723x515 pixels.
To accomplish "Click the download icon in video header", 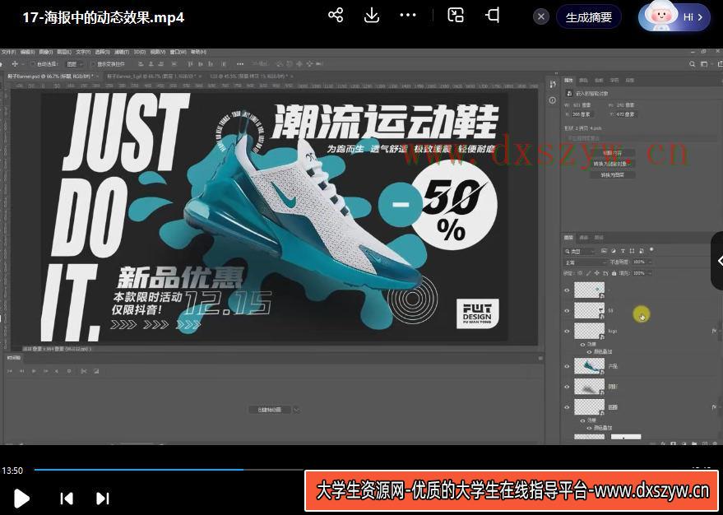I will 372,16.
